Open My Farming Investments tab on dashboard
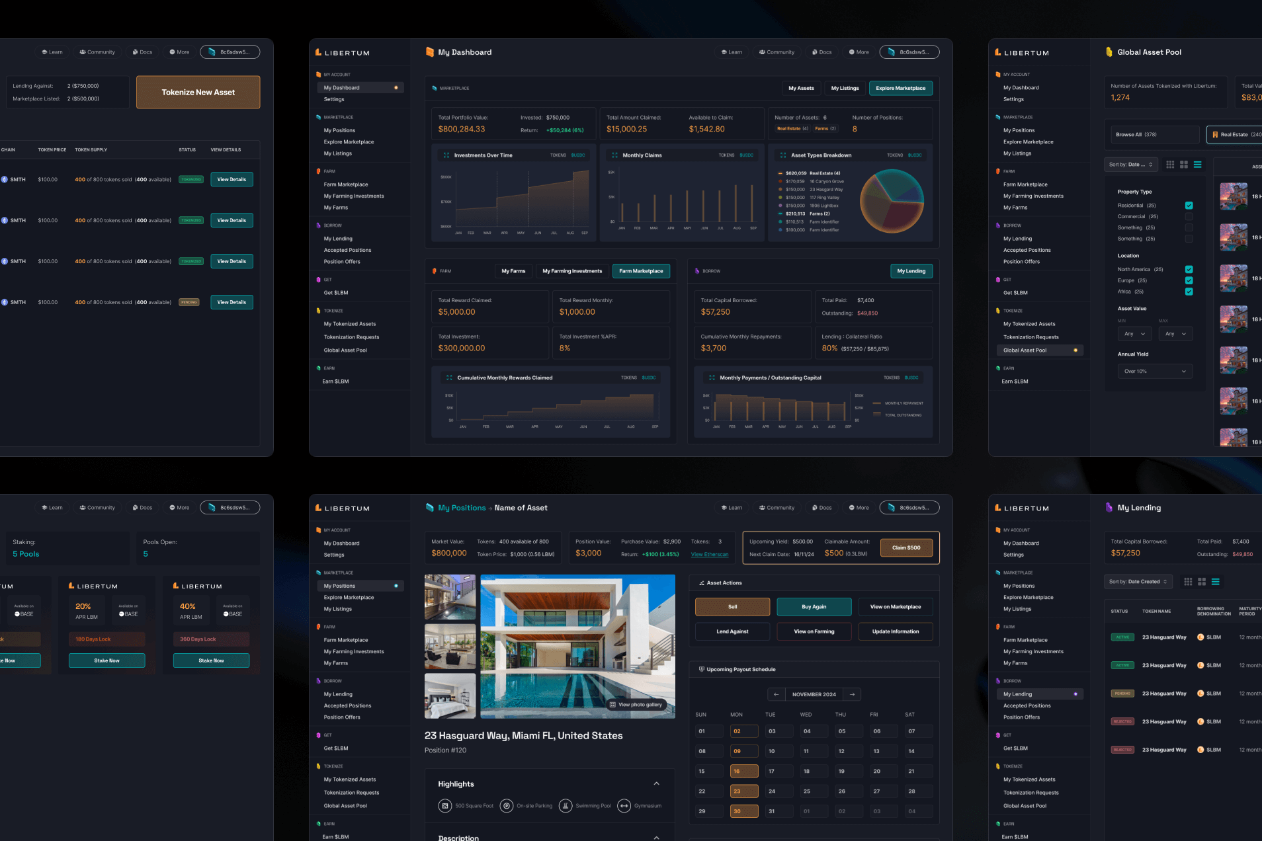This screenshot has width=1262, height=841. pos(572,271)
